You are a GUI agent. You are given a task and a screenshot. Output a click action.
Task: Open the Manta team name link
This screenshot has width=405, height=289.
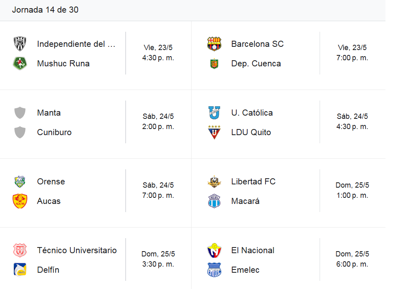point(49,113)
